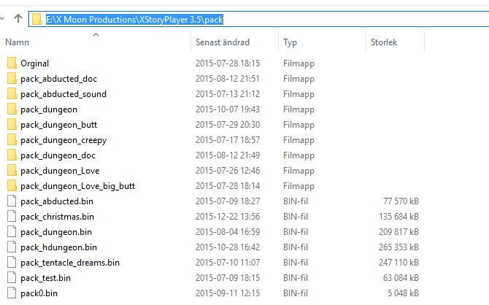Select the pack_dungeon_creepy folder icon

(12, 139)
